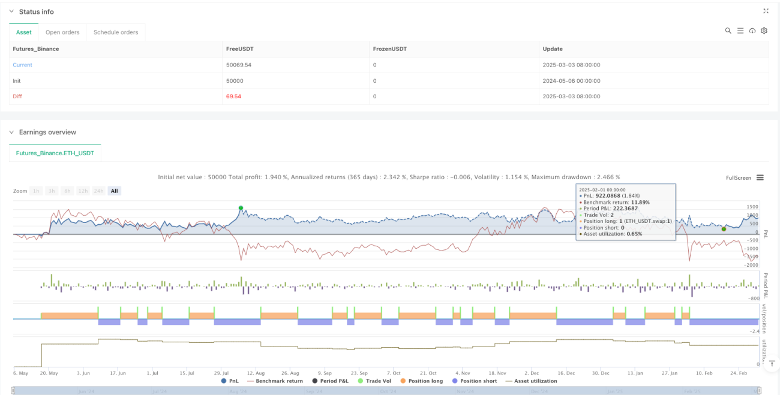Collapse the Status info section chevron
The height and width of the screenshot is (395, 780).
[x=11, y=11]
